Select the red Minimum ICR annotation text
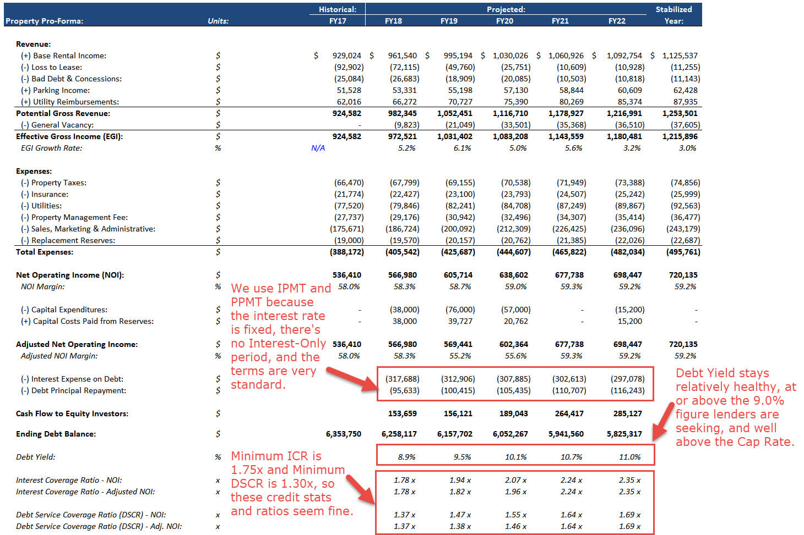Viewport: 804px width, 535px height. tap(291, 483)
